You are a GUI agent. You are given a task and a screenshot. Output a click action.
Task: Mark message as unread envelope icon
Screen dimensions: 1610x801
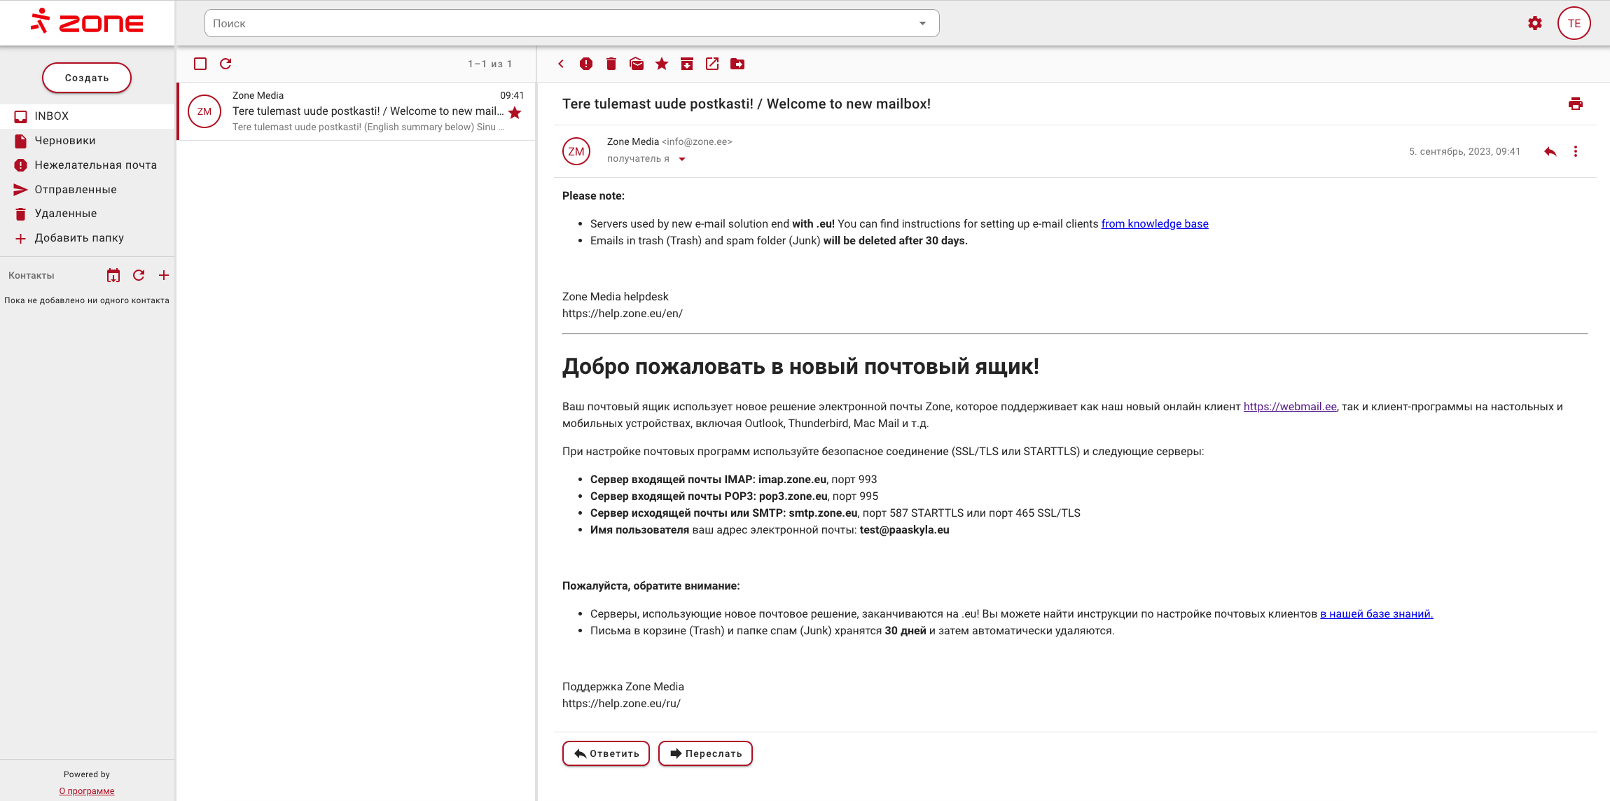[637, 64]
